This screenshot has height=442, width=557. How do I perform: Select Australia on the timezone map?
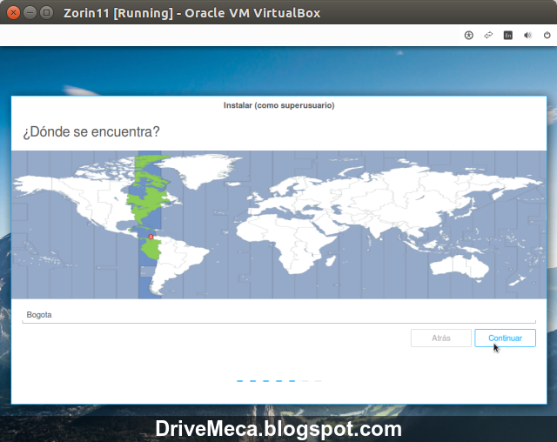[460, 265]
